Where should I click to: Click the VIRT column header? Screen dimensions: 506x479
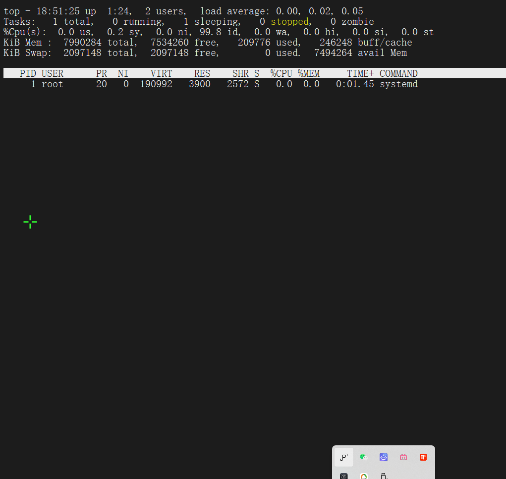[x=162, y=73]
